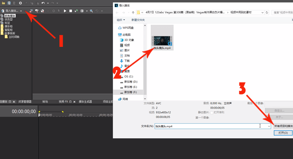Screen dimensions: 293x159
Task: Expand the undo history dropdown arrow
Action: [x=48, y=3]
